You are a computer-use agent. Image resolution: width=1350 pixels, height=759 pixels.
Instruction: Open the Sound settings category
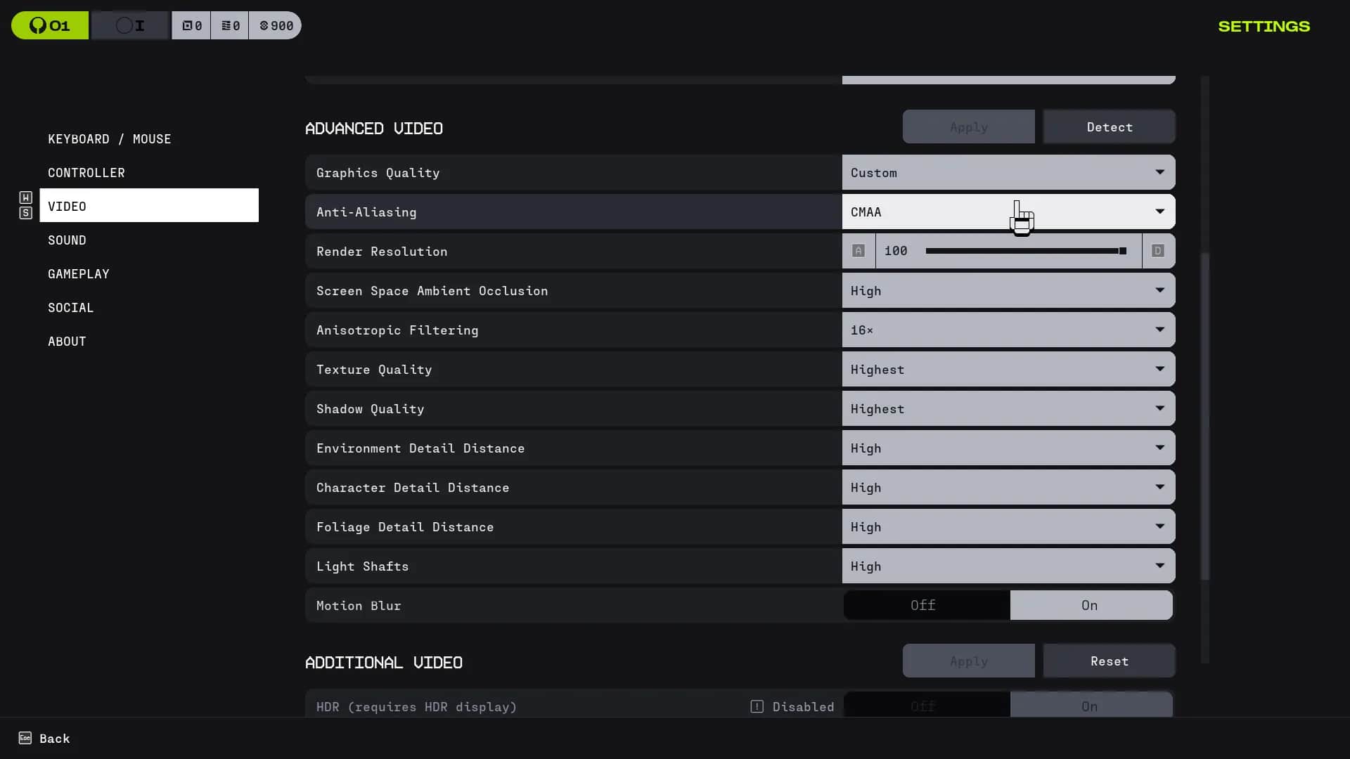tap(67, 240)
